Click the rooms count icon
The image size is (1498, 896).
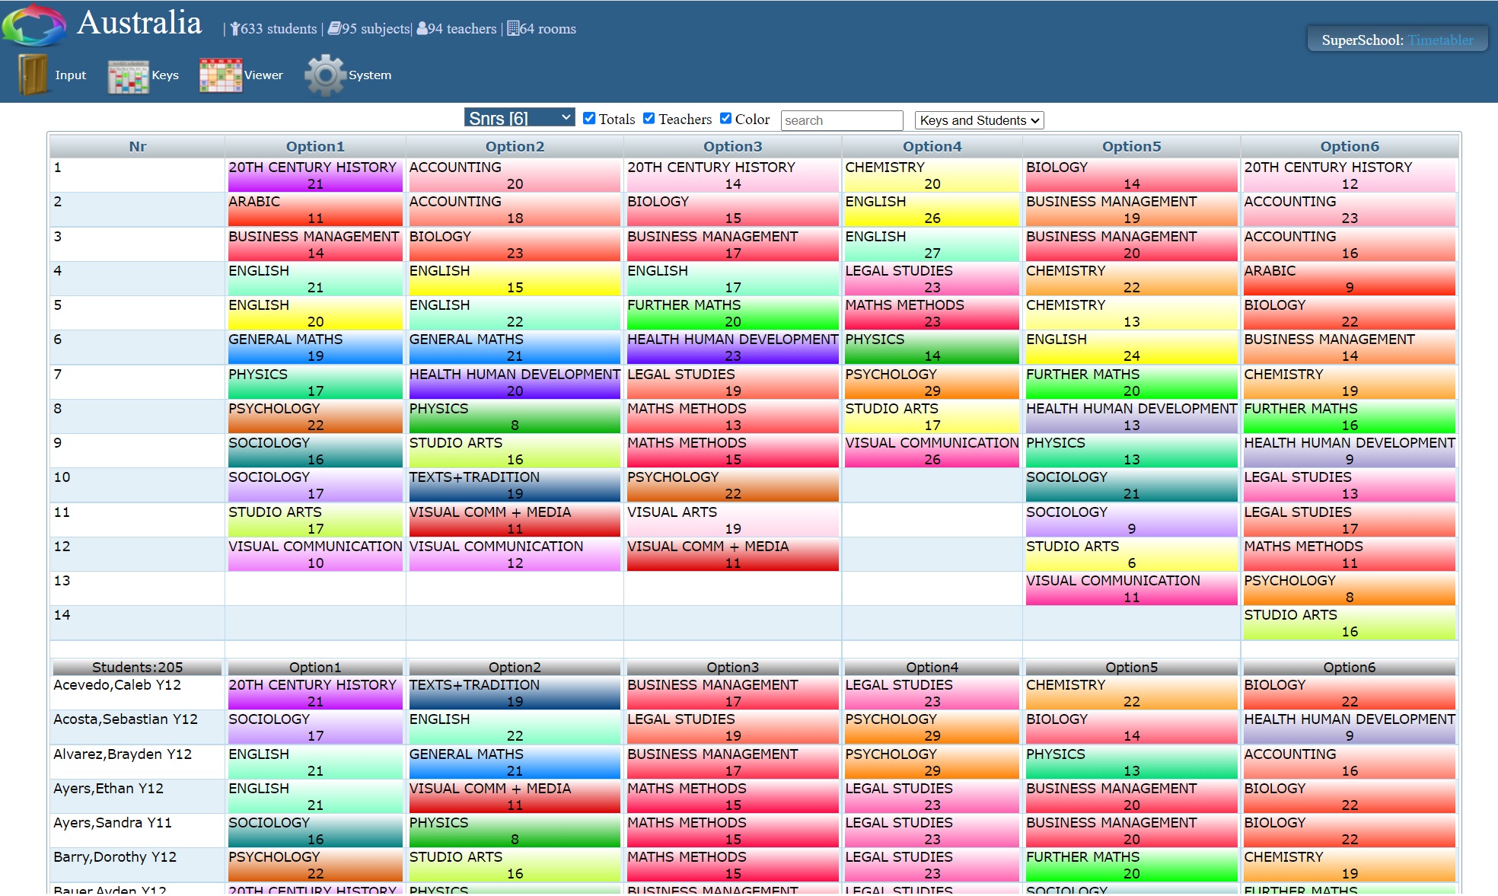point(513,29)
